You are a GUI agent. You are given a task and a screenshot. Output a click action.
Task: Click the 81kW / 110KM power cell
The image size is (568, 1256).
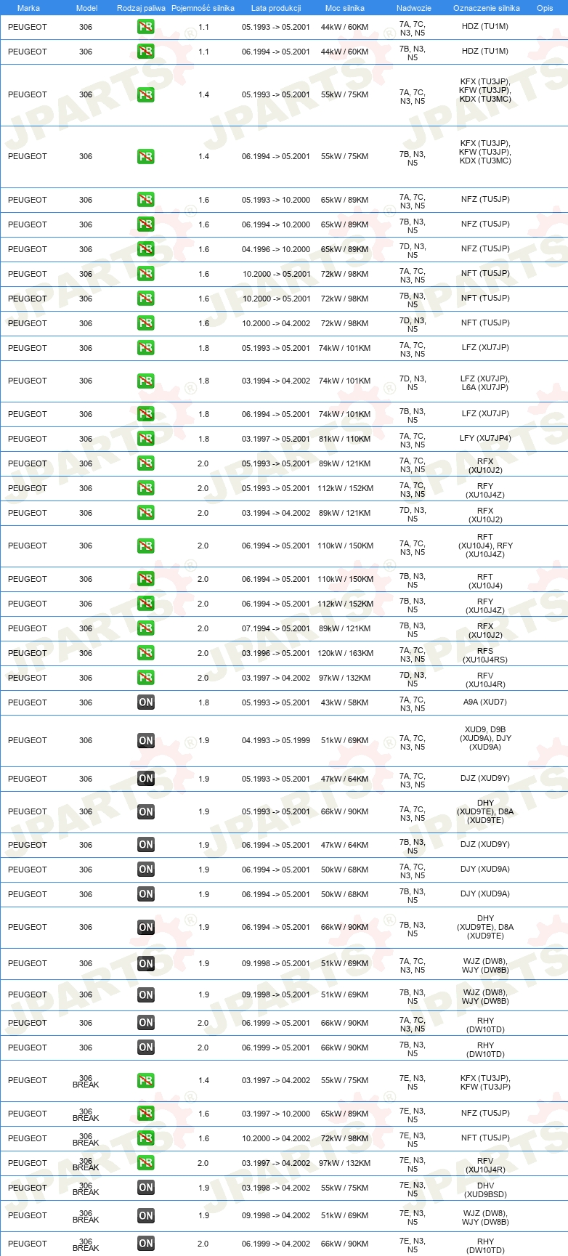click(x=345, y=439)
